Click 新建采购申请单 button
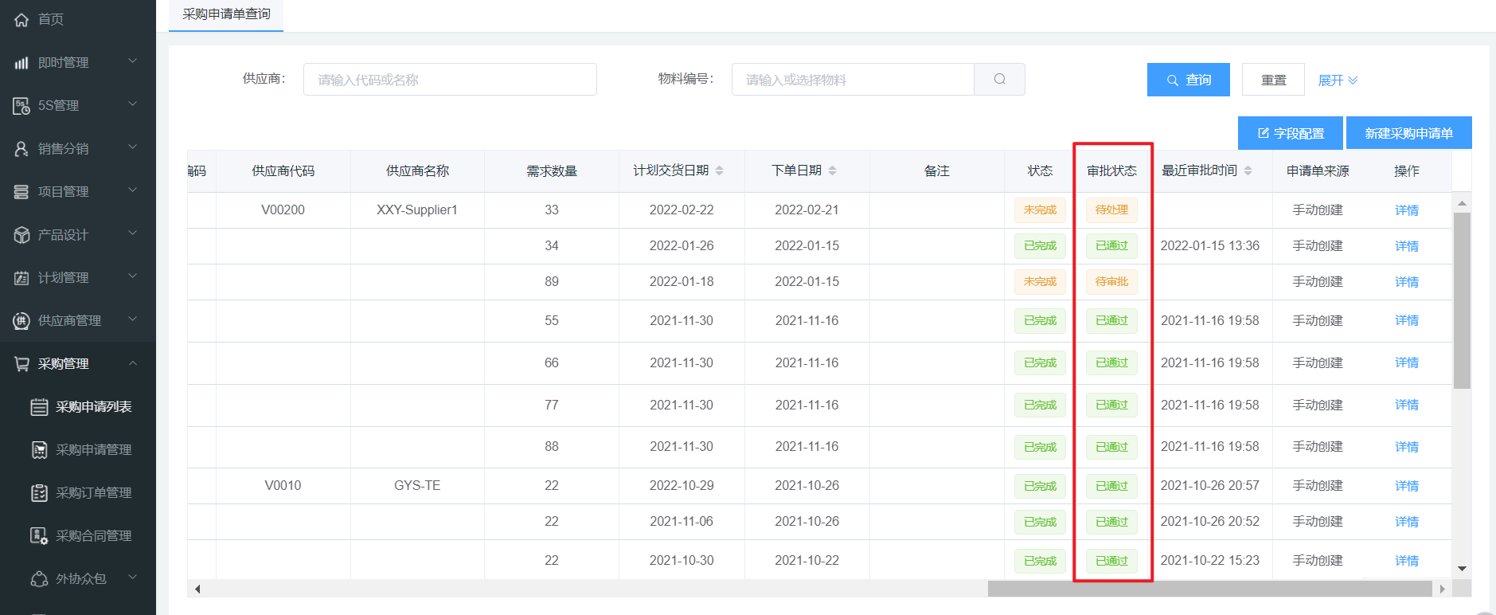Viewport: 1496px width, 615px height. point(1408,133)
